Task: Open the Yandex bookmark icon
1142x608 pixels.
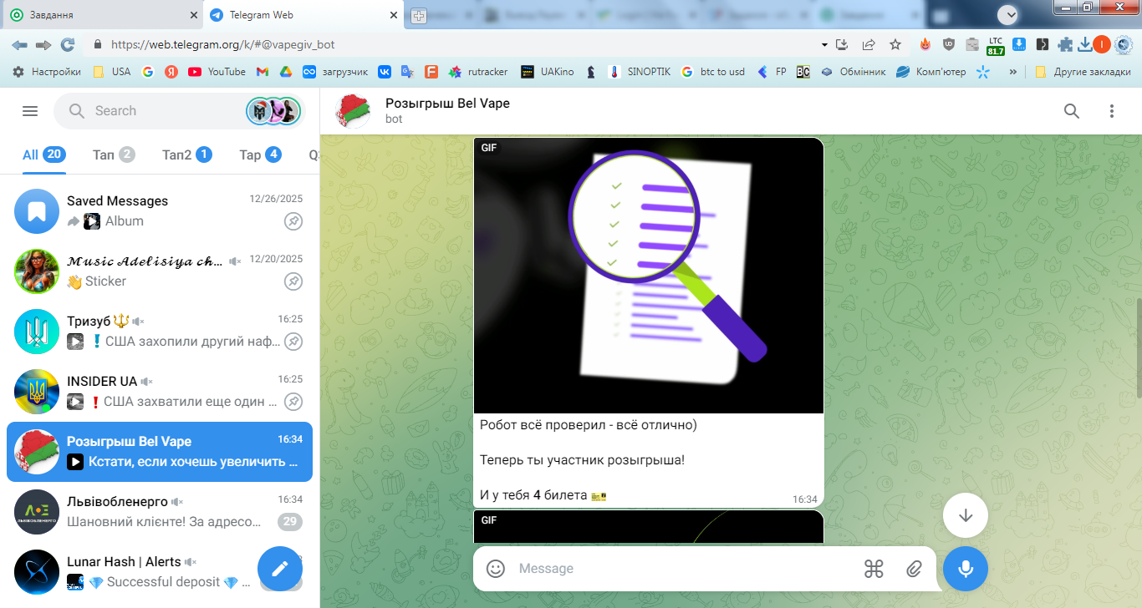Action: 171,72
